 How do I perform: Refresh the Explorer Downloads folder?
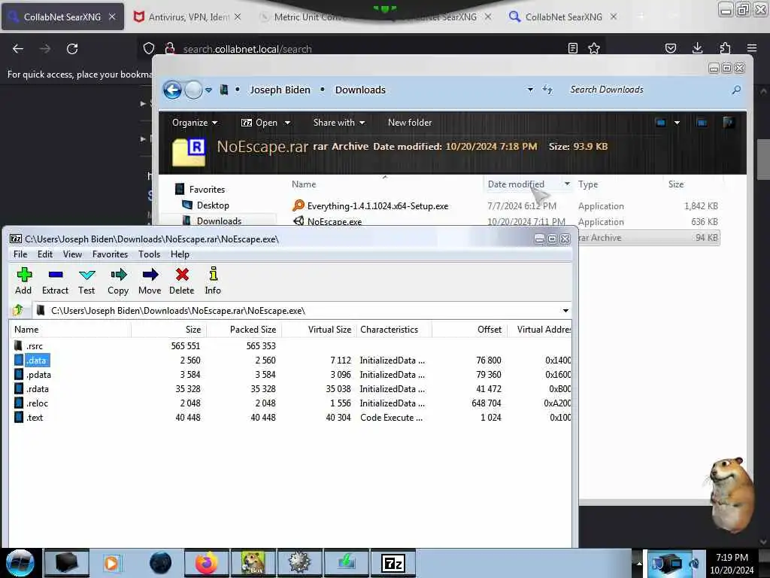pos(547,90)
